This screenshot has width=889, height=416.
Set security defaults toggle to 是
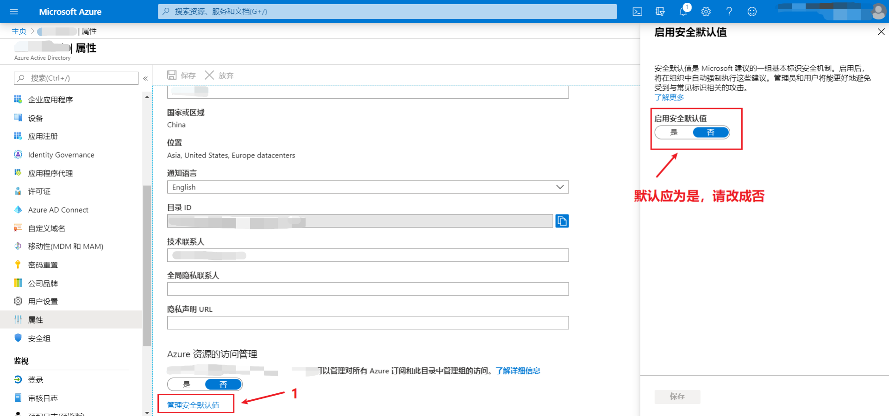click(x=674, y=132)
